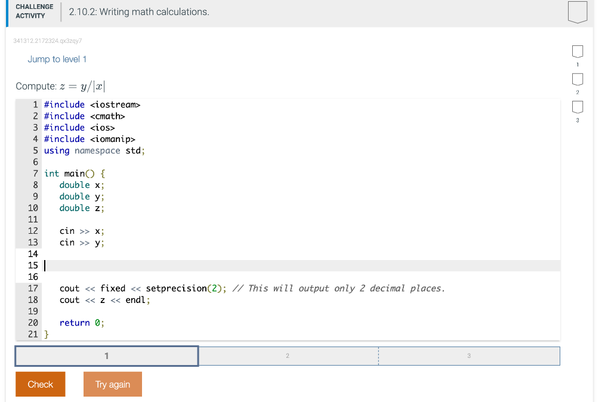The height and width of the screenshot is (402, 611).
Task: Click the large bookmark badge top right
Action: click(577, 13)
